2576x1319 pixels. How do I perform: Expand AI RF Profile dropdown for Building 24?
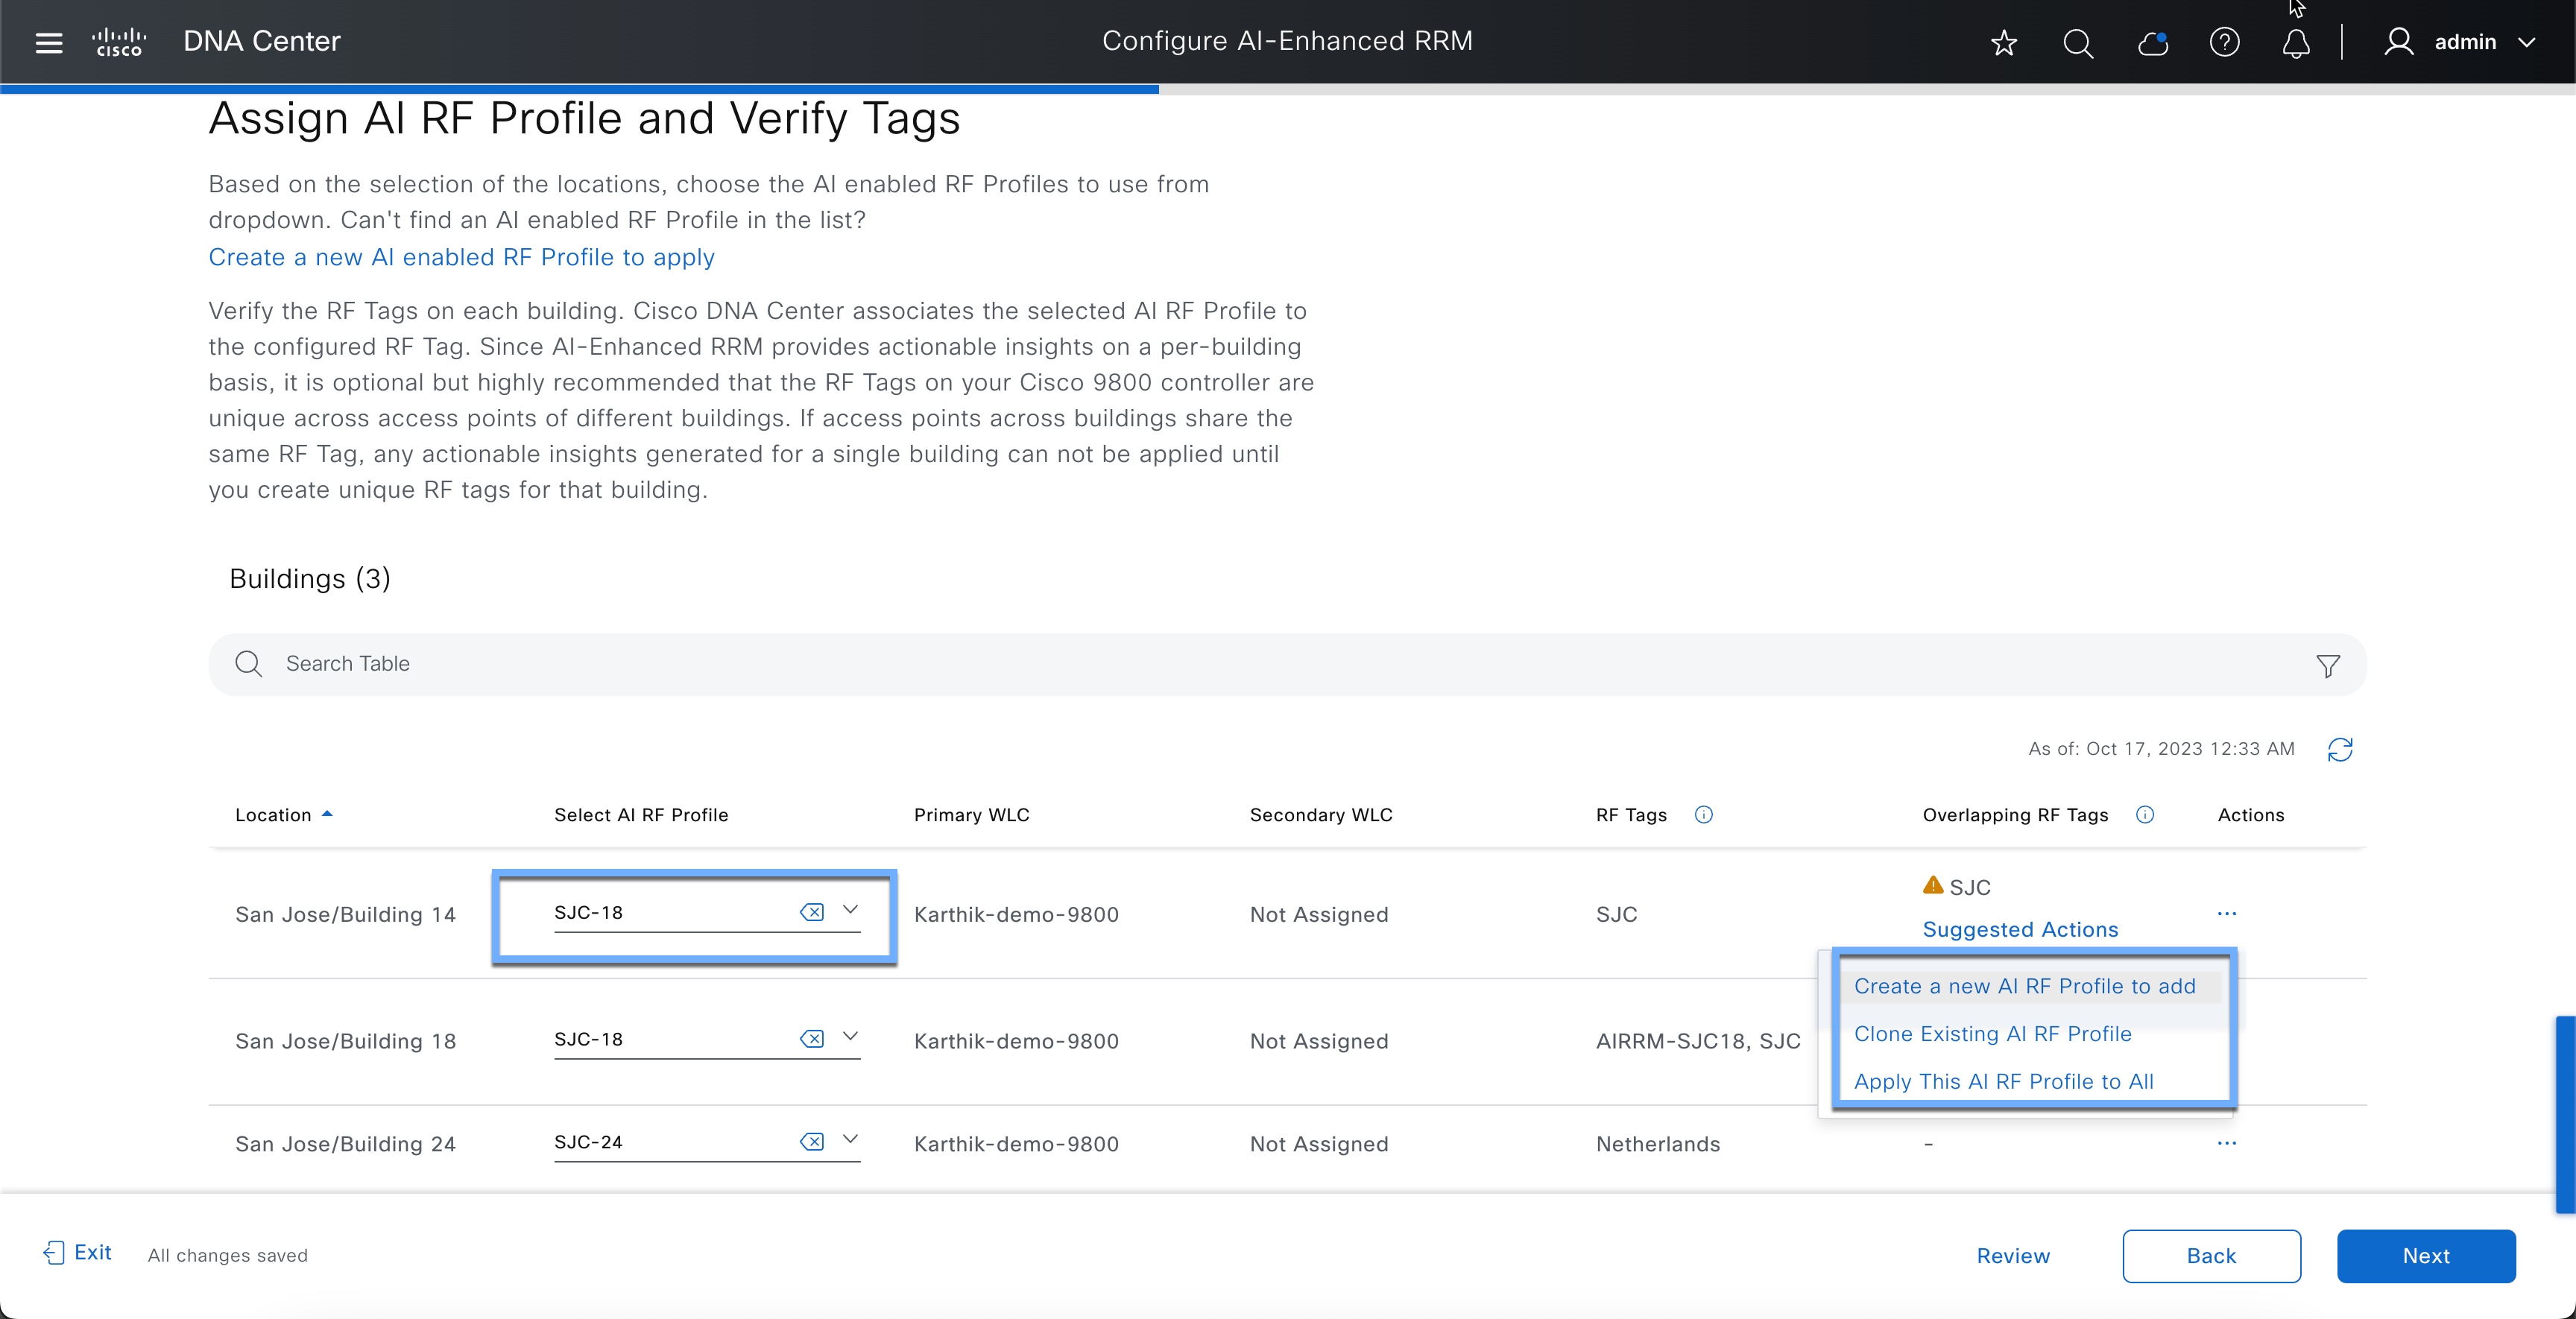pos(850,1140)
